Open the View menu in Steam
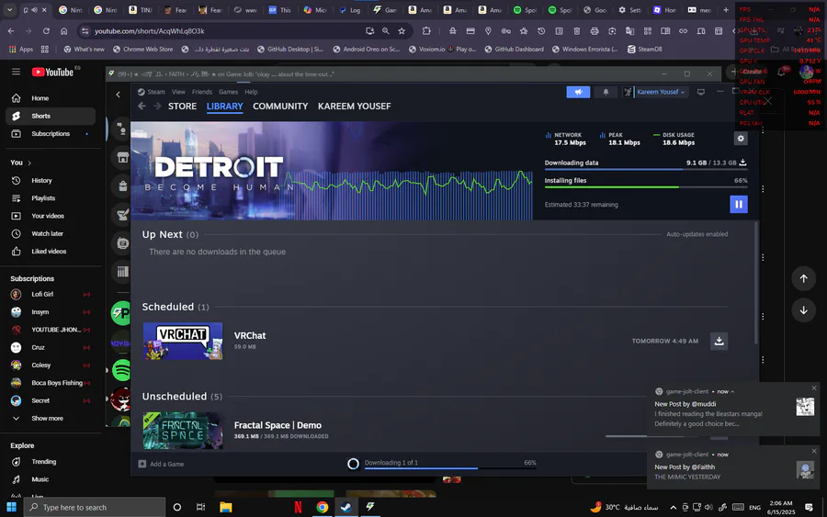This screenshot has height=517, width=827. [178, 92]
